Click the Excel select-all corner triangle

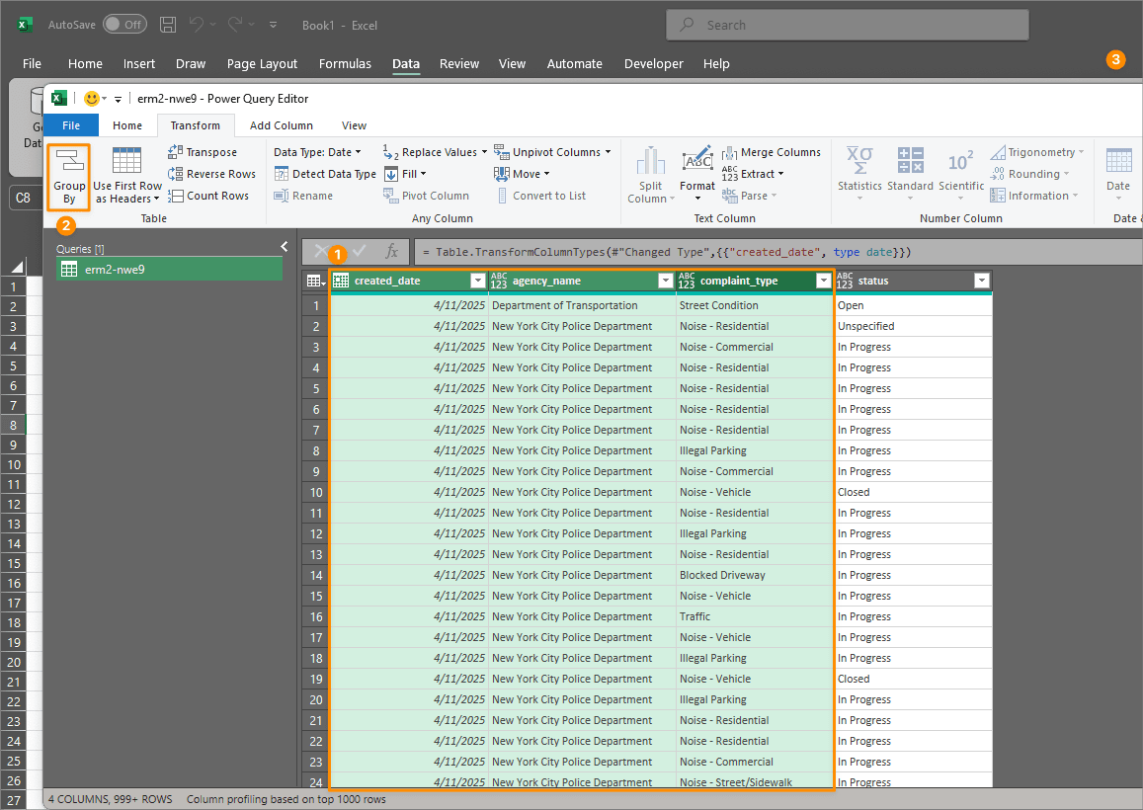[x=16, y=266]
